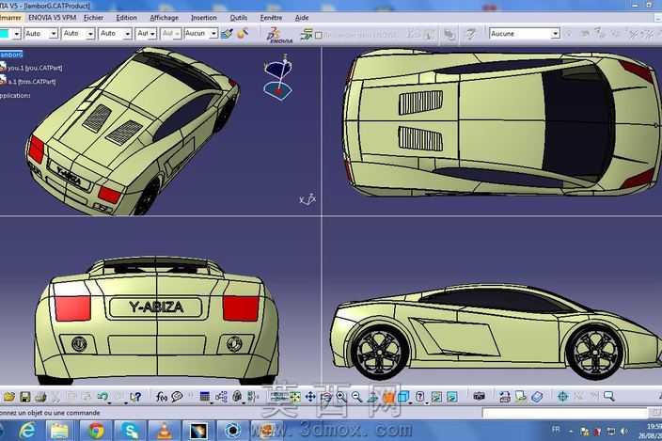Click the Zoom In magnifier

tap(341, 396)
